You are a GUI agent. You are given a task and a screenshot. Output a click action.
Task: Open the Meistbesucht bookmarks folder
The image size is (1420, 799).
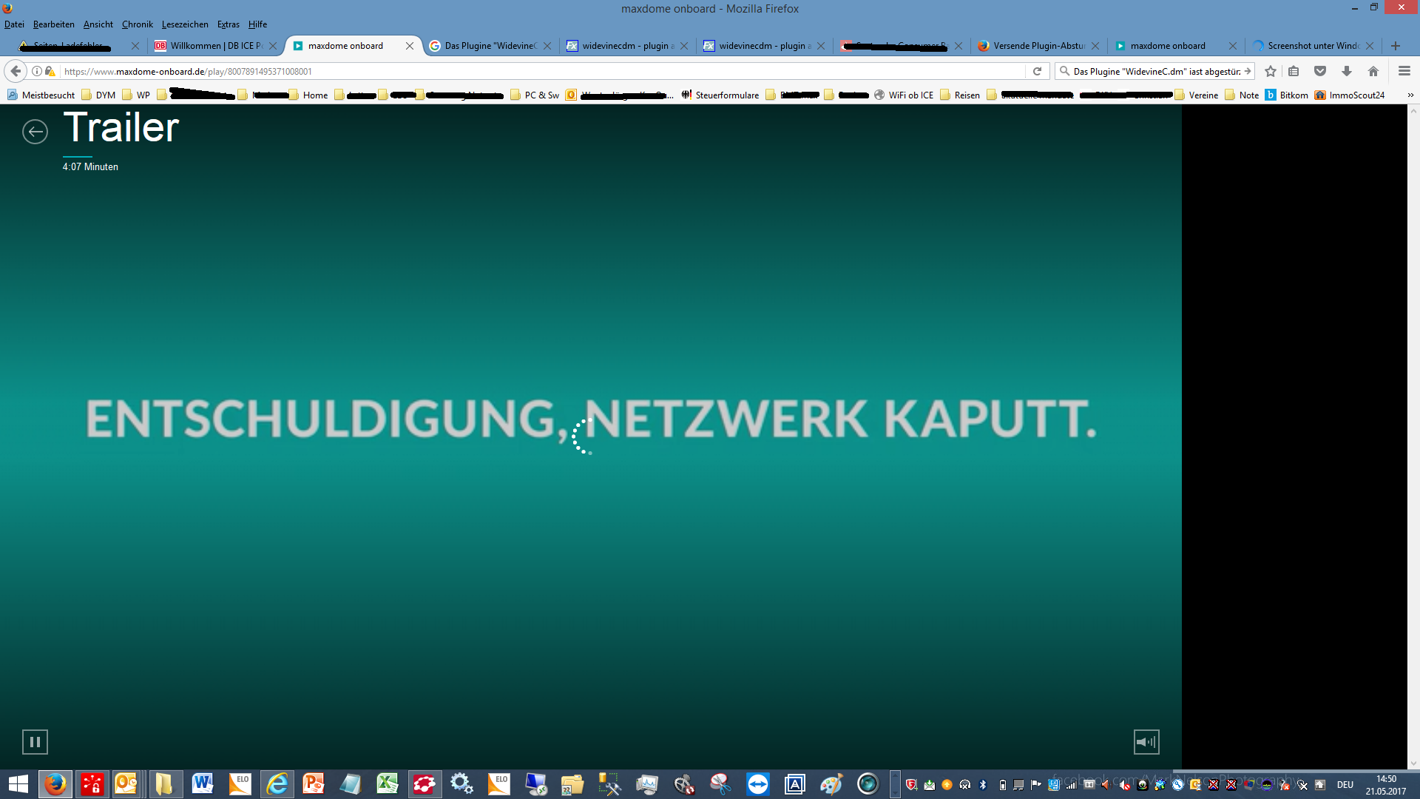[41, 95]
